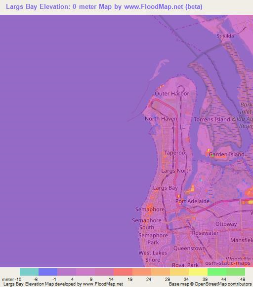
Task: Click the Outer Harbor map label
Action: 172,94
